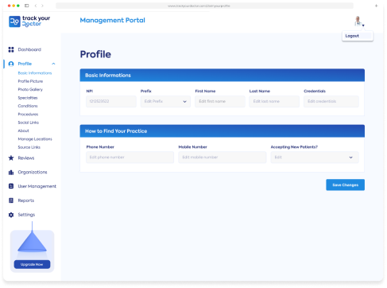Collapse the Profile submenu chevron
The height and width of the screenshot is (288, 387).
[x=53, y=64]
